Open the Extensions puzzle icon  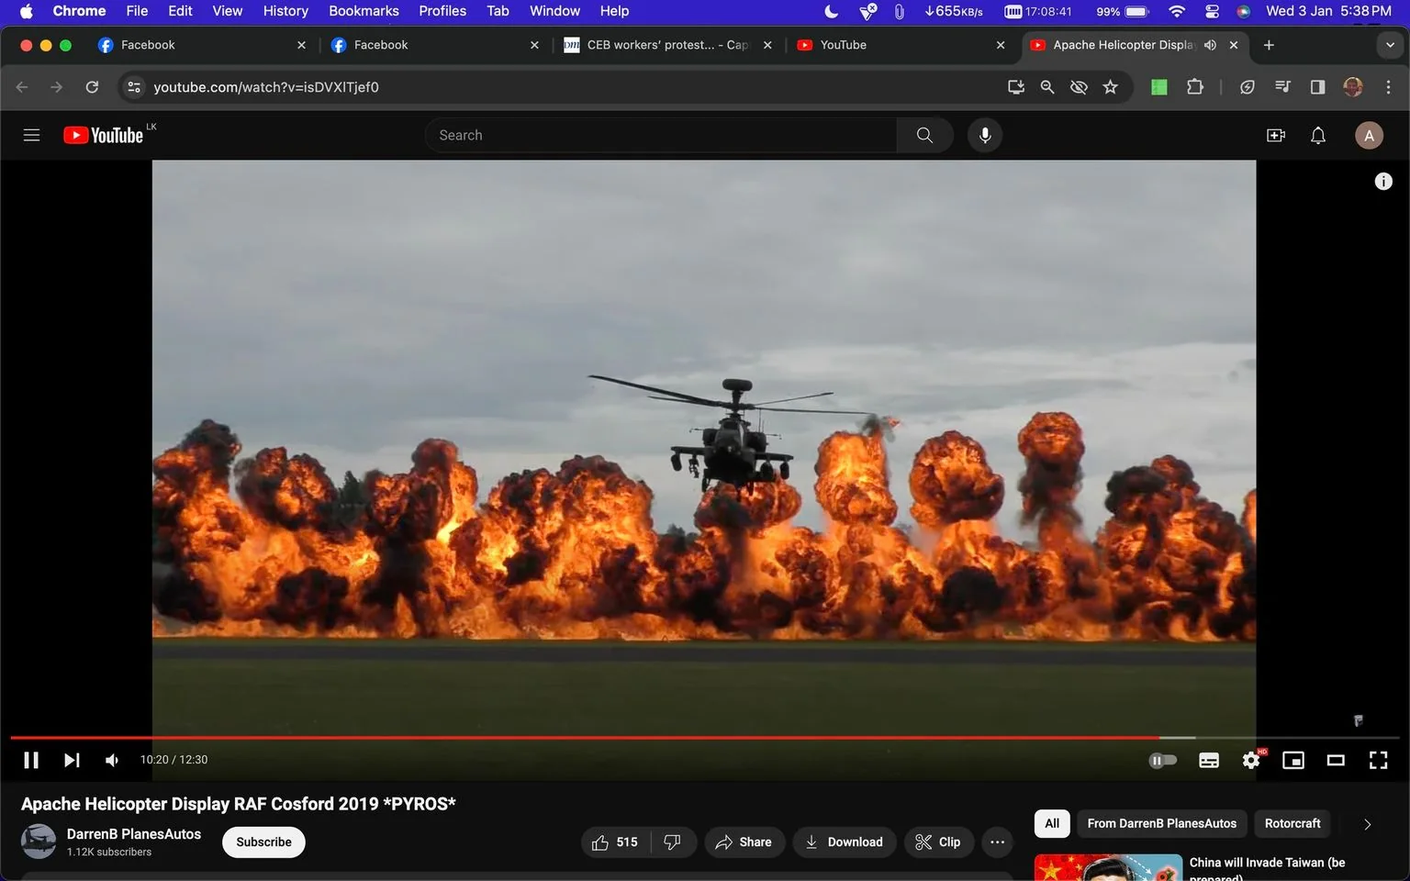pos(1195,87)
